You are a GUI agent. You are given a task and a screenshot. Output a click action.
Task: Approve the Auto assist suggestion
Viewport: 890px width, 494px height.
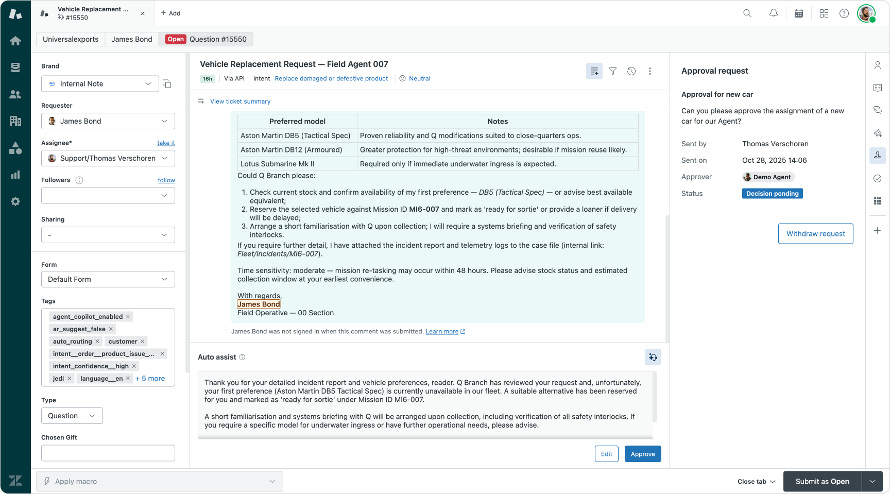643,454
